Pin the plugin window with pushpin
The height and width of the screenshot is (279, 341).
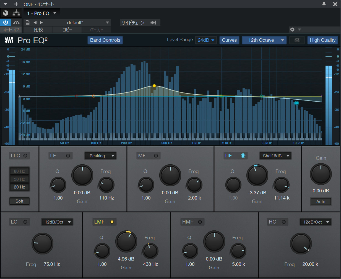click(x=324, y=4)
